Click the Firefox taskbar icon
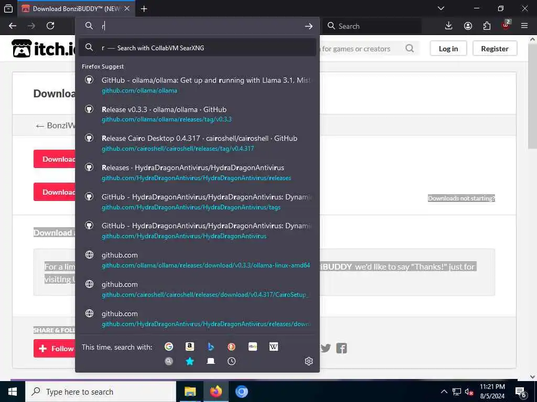The image size is (537, 402). 216,392
